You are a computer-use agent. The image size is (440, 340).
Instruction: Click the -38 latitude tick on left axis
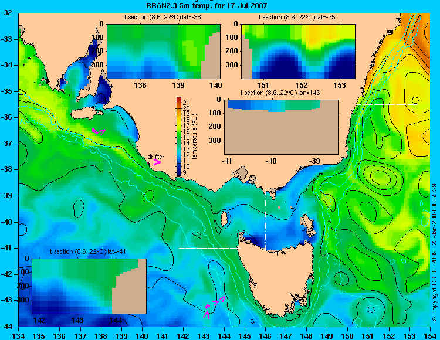tap(6, 169)
